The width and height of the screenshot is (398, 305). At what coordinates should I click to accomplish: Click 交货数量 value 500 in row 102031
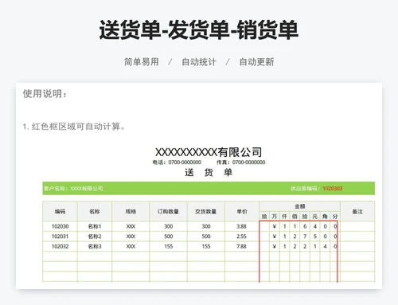coord(206,237)
